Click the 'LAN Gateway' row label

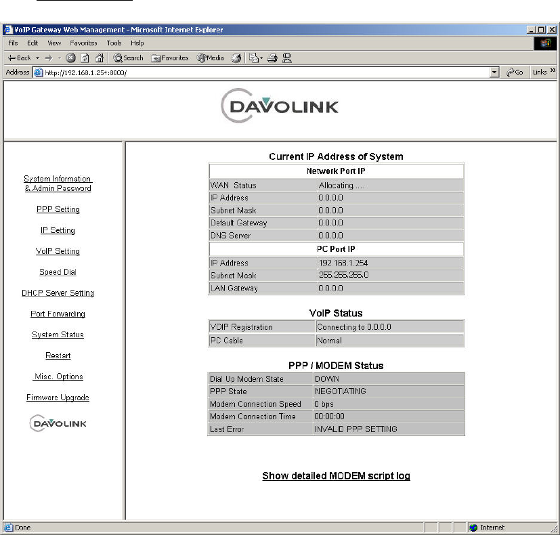point(234,288)
